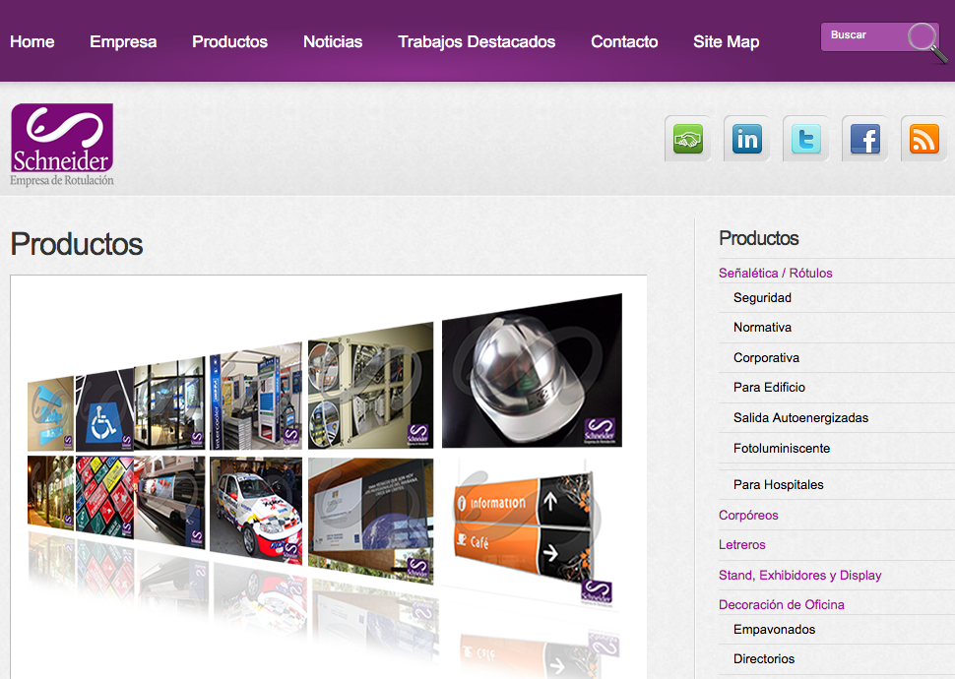Click the Intercooler exhibition stand thumbnail
The width and height of the screenshot is (955, 679).
click(x=256, y=397)
